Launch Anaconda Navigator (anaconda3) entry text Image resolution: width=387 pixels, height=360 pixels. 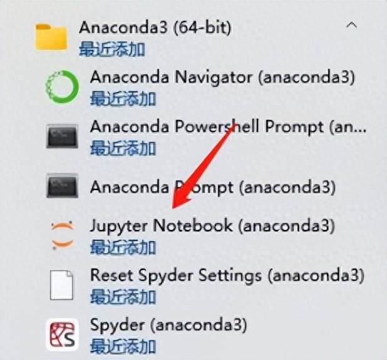pos(222,77)
